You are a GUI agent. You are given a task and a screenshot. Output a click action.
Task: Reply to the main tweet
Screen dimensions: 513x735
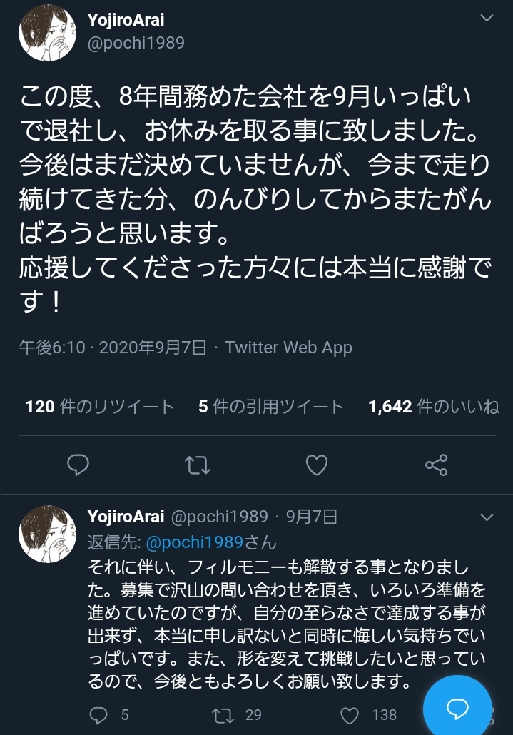click(78, 465)
